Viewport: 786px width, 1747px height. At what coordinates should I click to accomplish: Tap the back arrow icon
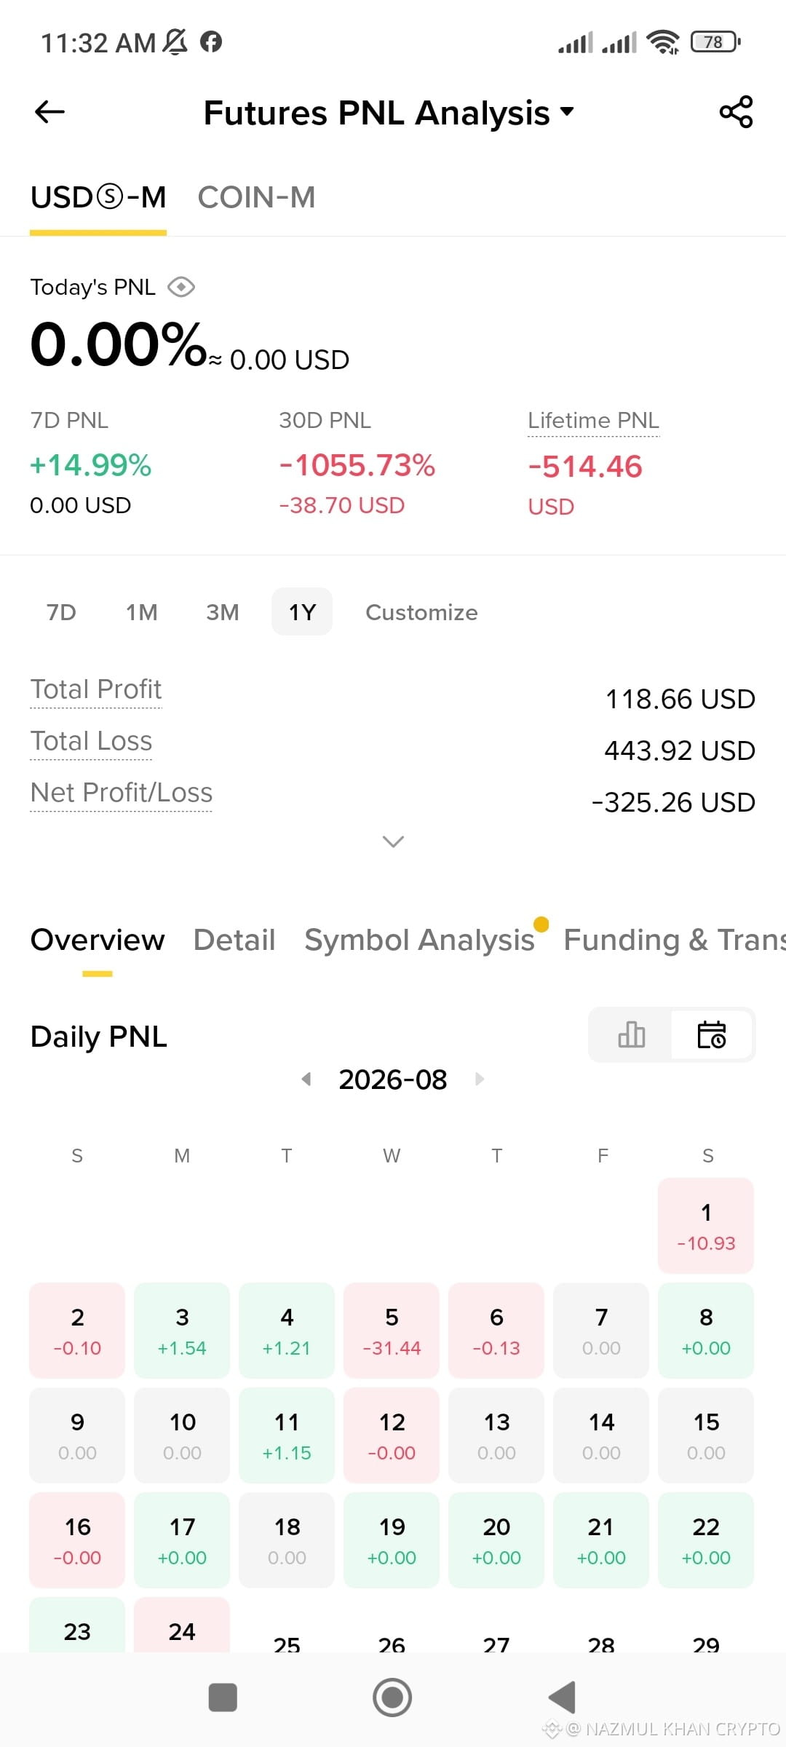(49, 112)
